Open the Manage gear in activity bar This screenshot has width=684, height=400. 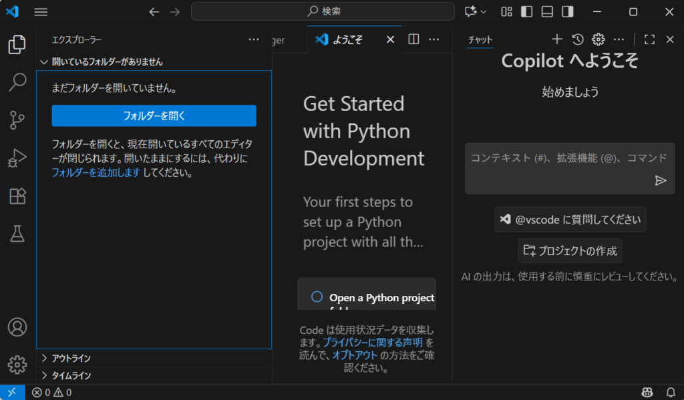pyautogui.click(x=17, y=365)
